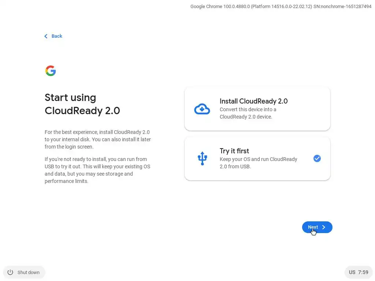The width and height of the screenshot is (375, 281).
Task: Click the back chevron arrow icon
Action: point(46,36)
